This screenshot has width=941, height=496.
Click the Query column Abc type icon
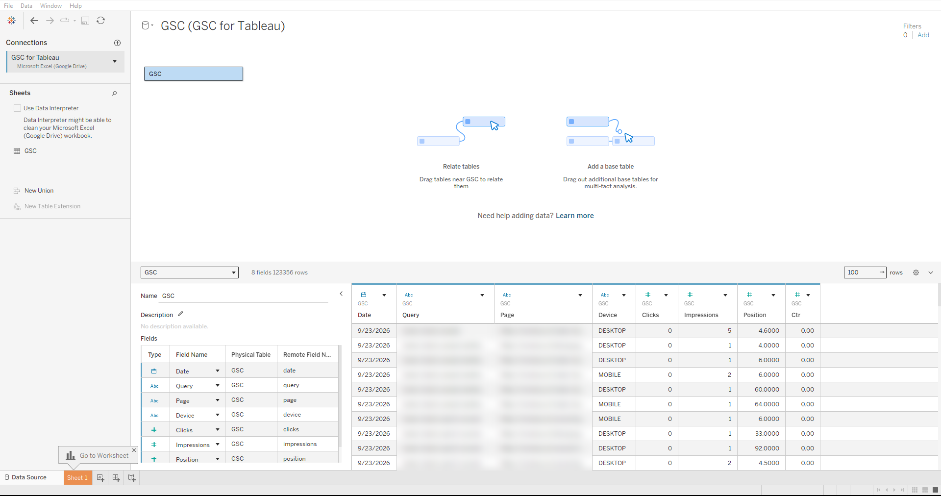pos(409,295)
